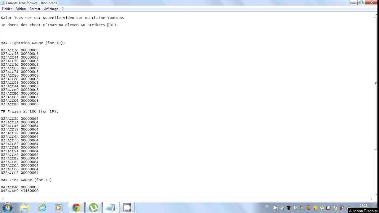The height and width of the screenshot is (213, 379).
Task: Click the line '027ACC76 00000064'
Action: point(20,140)
